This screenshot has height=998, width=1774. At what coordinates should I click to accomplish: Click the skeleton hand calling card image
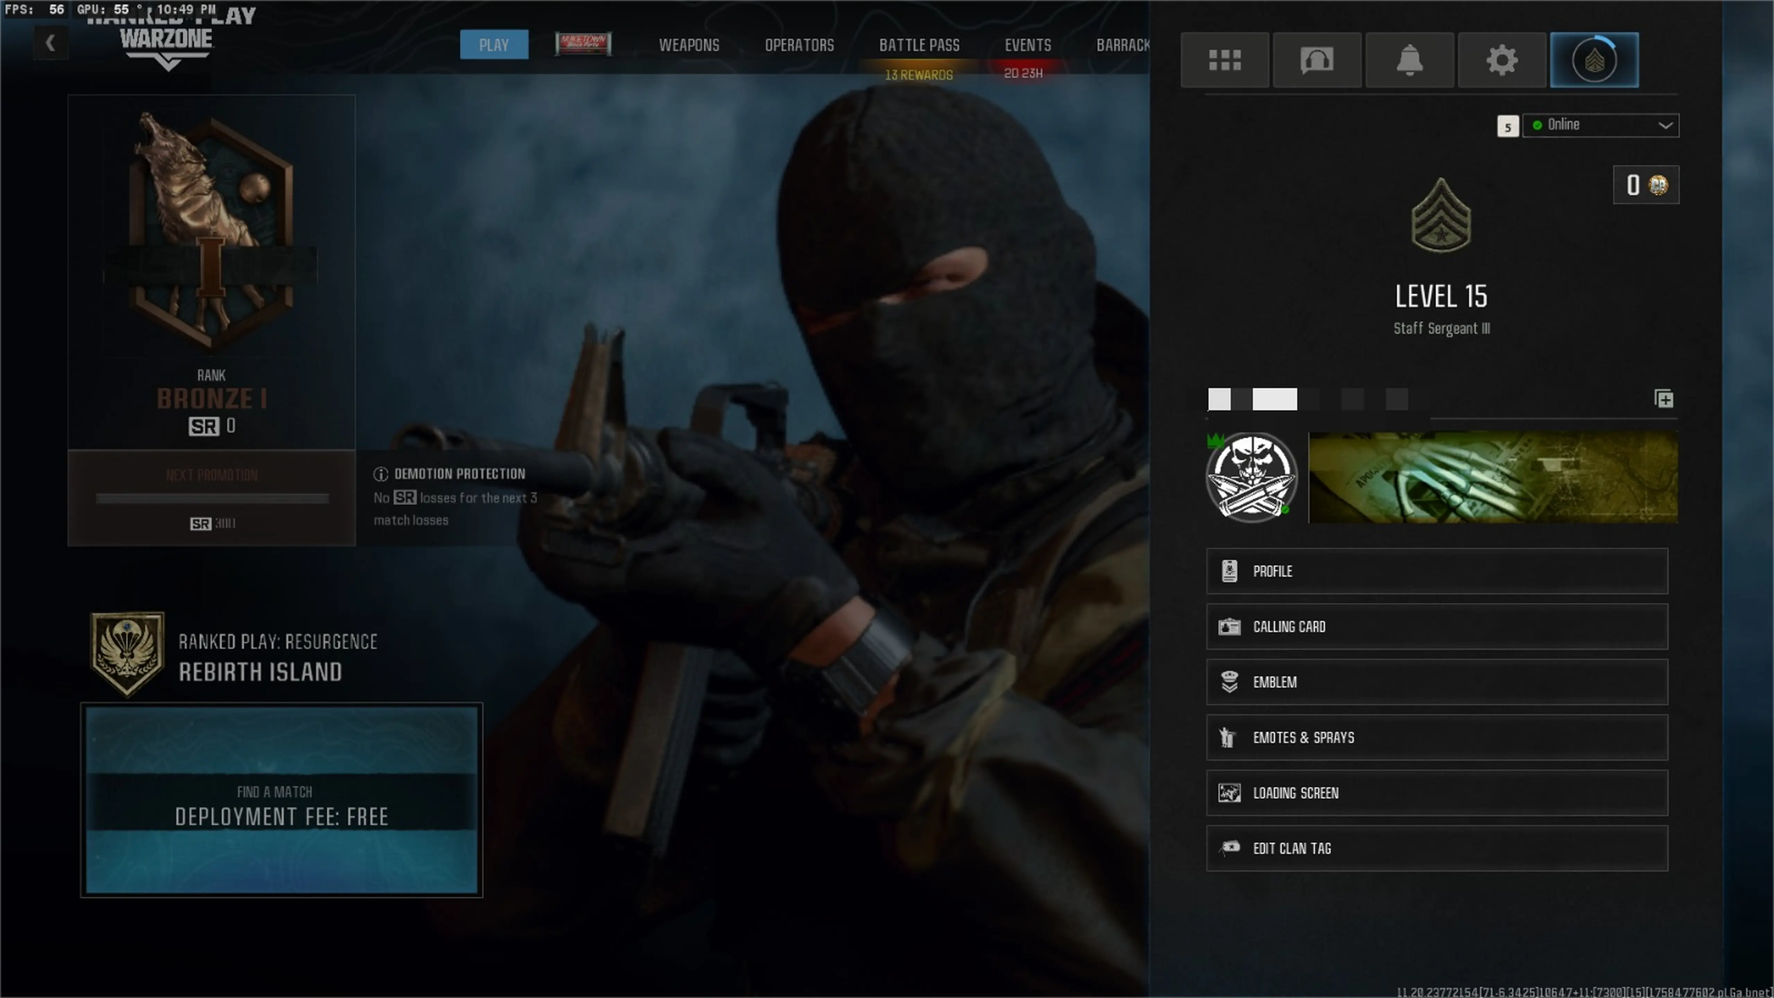coord(1492,477)
